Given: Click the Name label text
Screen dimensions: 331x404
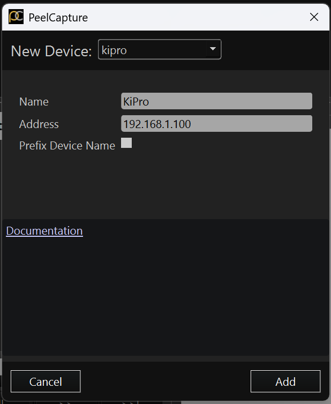Looking at the screenshot, I should pos(34,102).
